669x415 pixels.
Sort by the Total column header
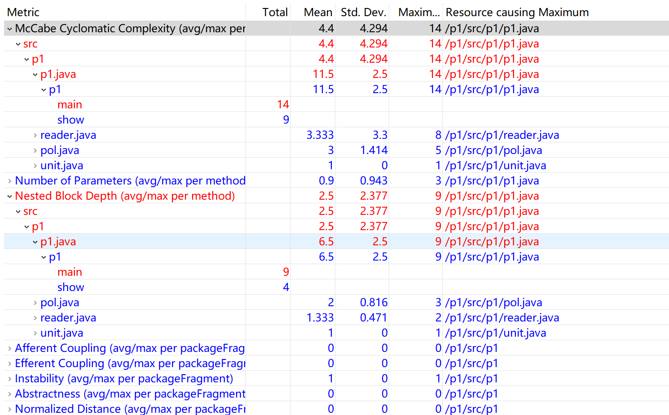pyautogui.click(x=274, y=12)
